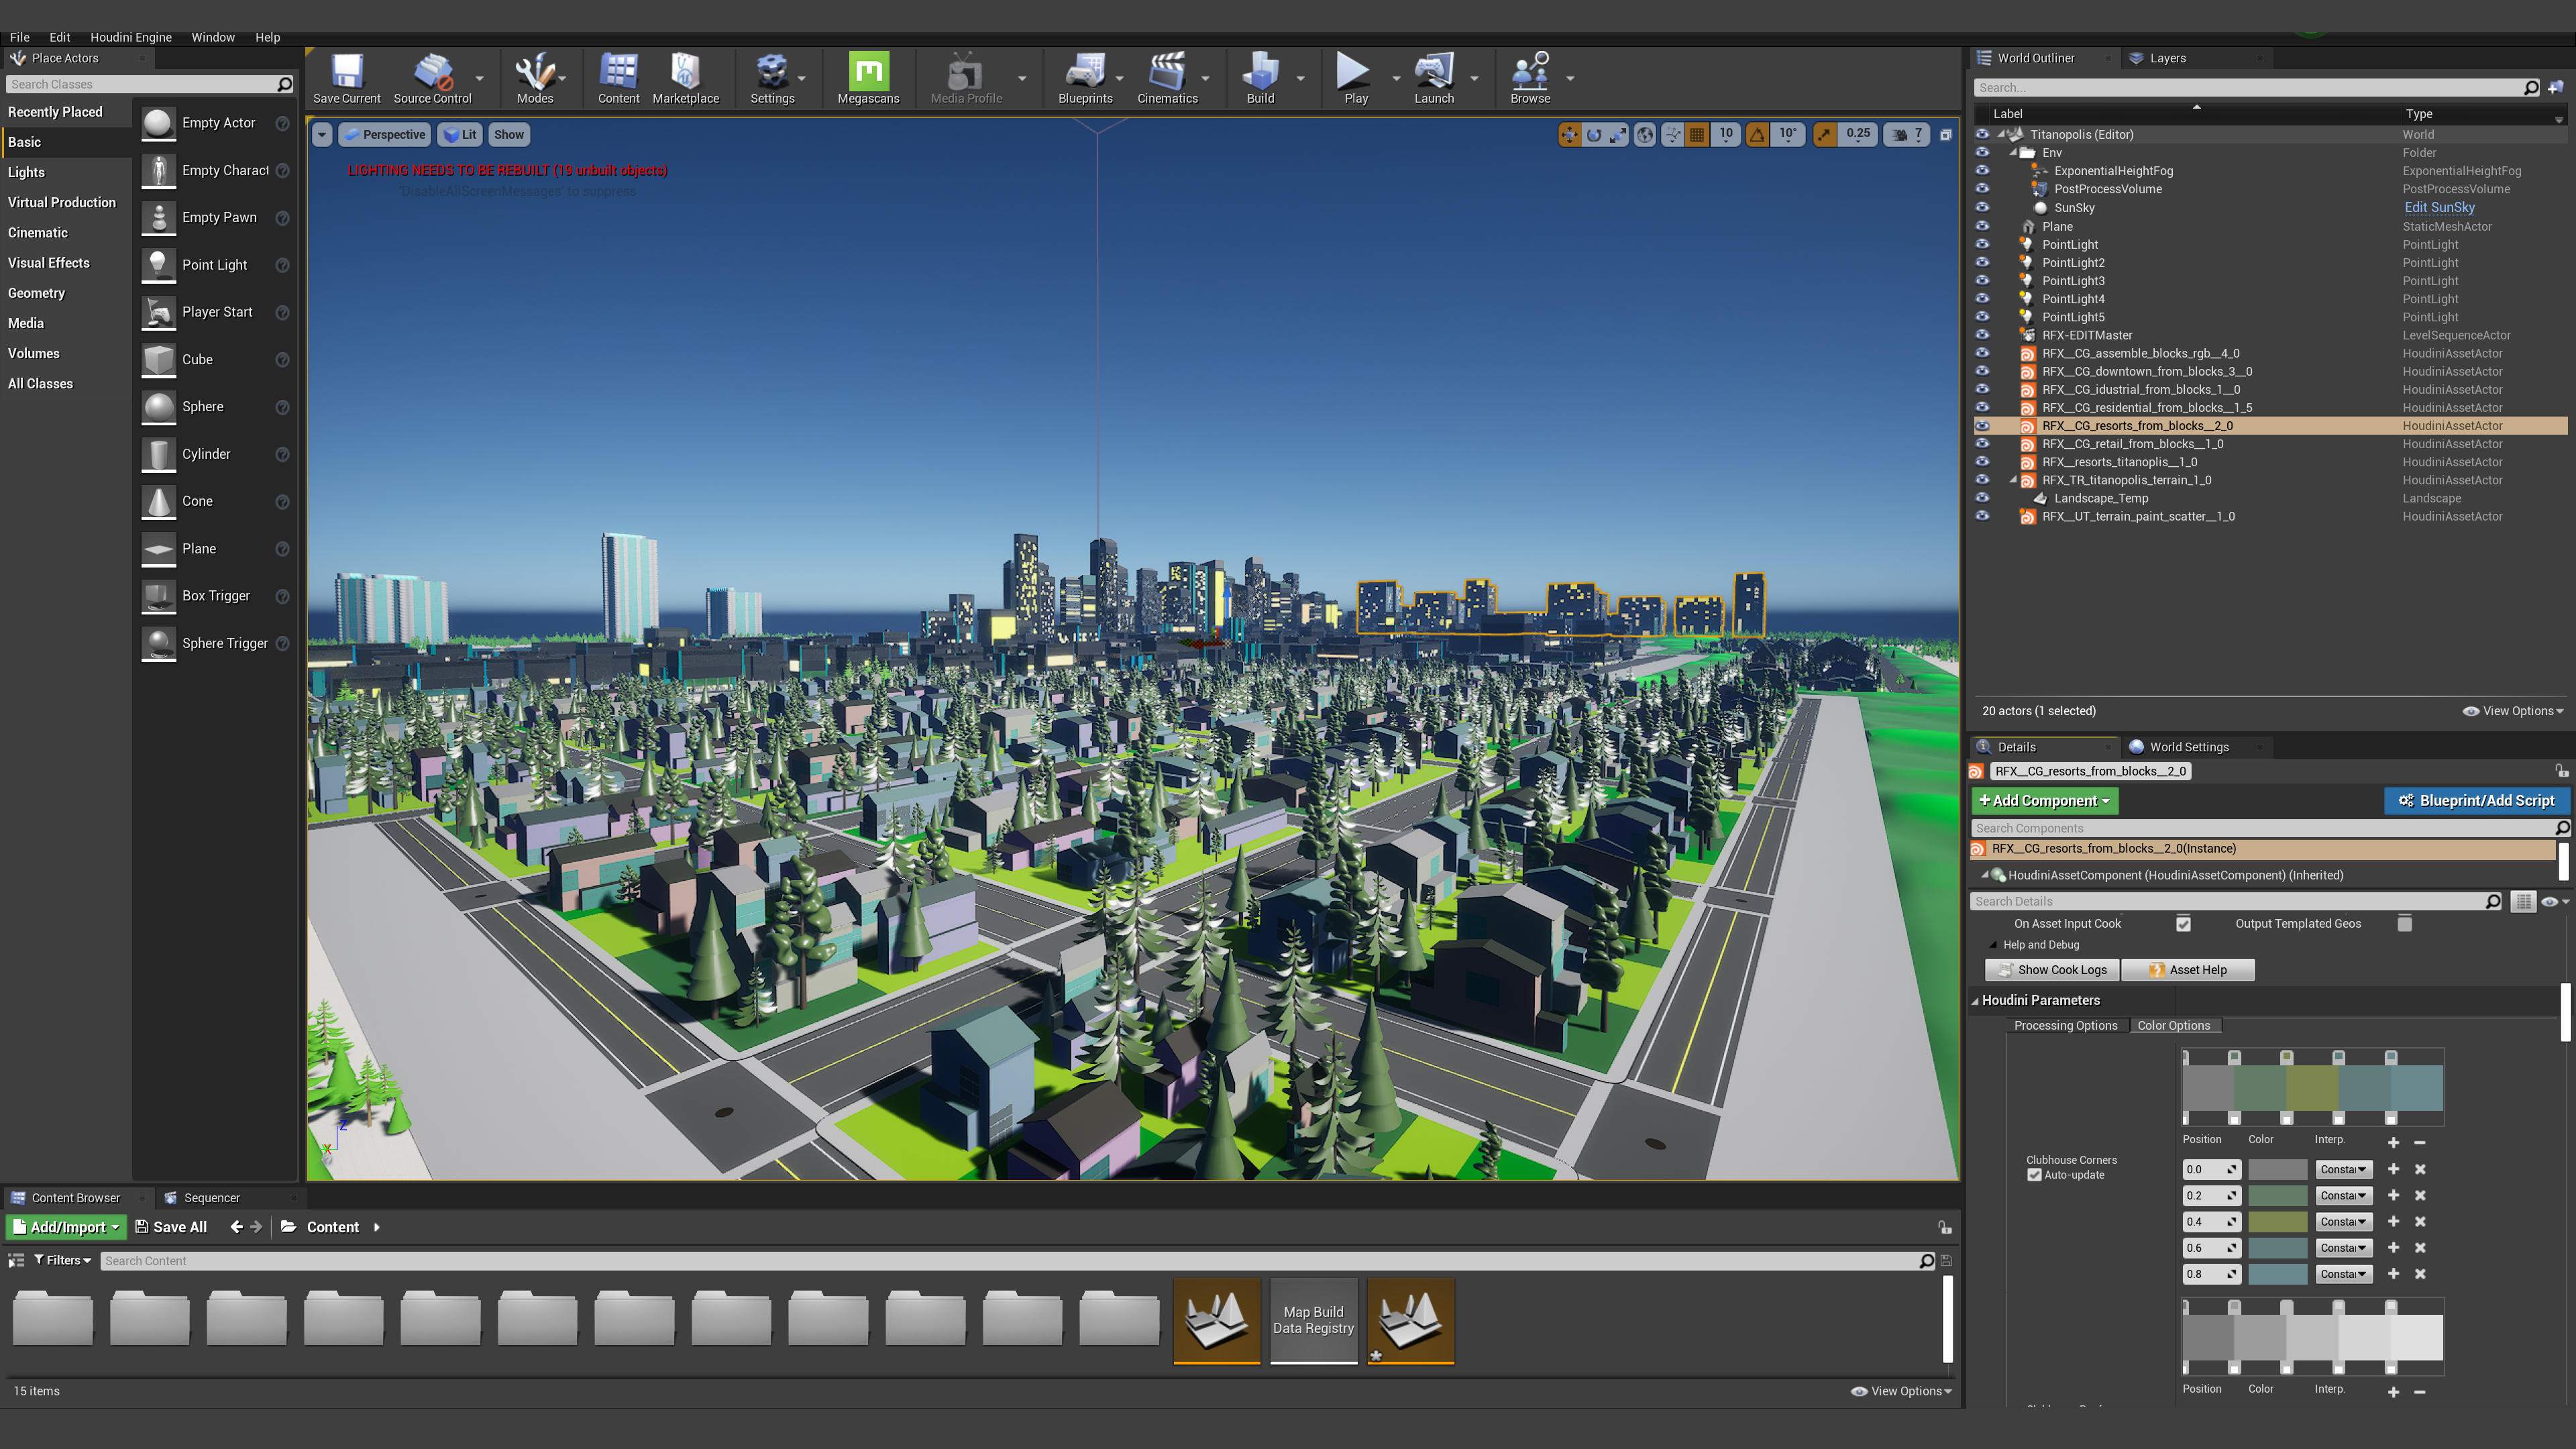This screenshot has height=1449, width=2576.
Task: Open the Houdini Engine menu
Action: click(130, 37)
